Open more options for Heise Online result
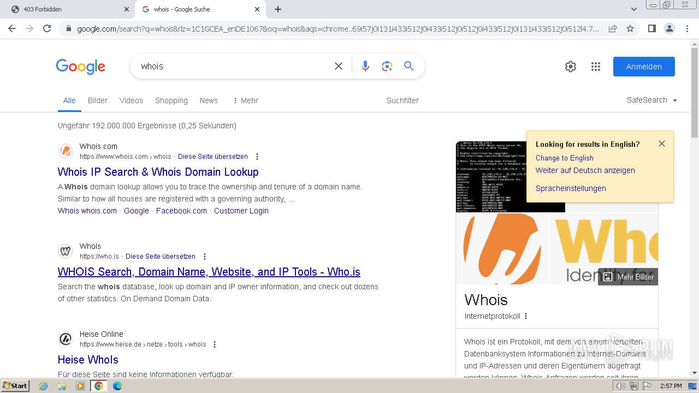699x393 pixels. coord(215,344)
